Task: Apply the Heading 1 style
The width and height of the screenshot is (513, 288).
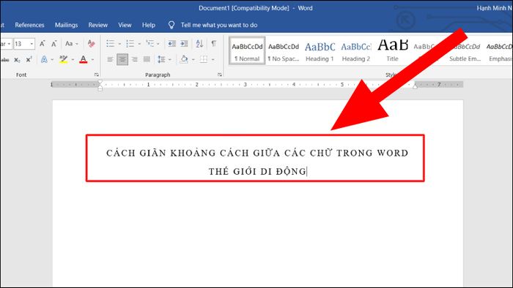Action: pos(320,51)
